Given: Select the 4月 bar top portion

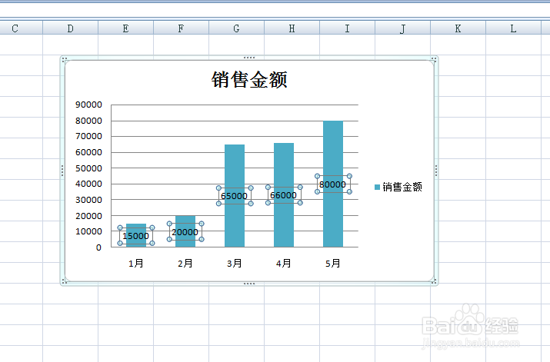Looking at the screenshot, I should coord(284,163).
